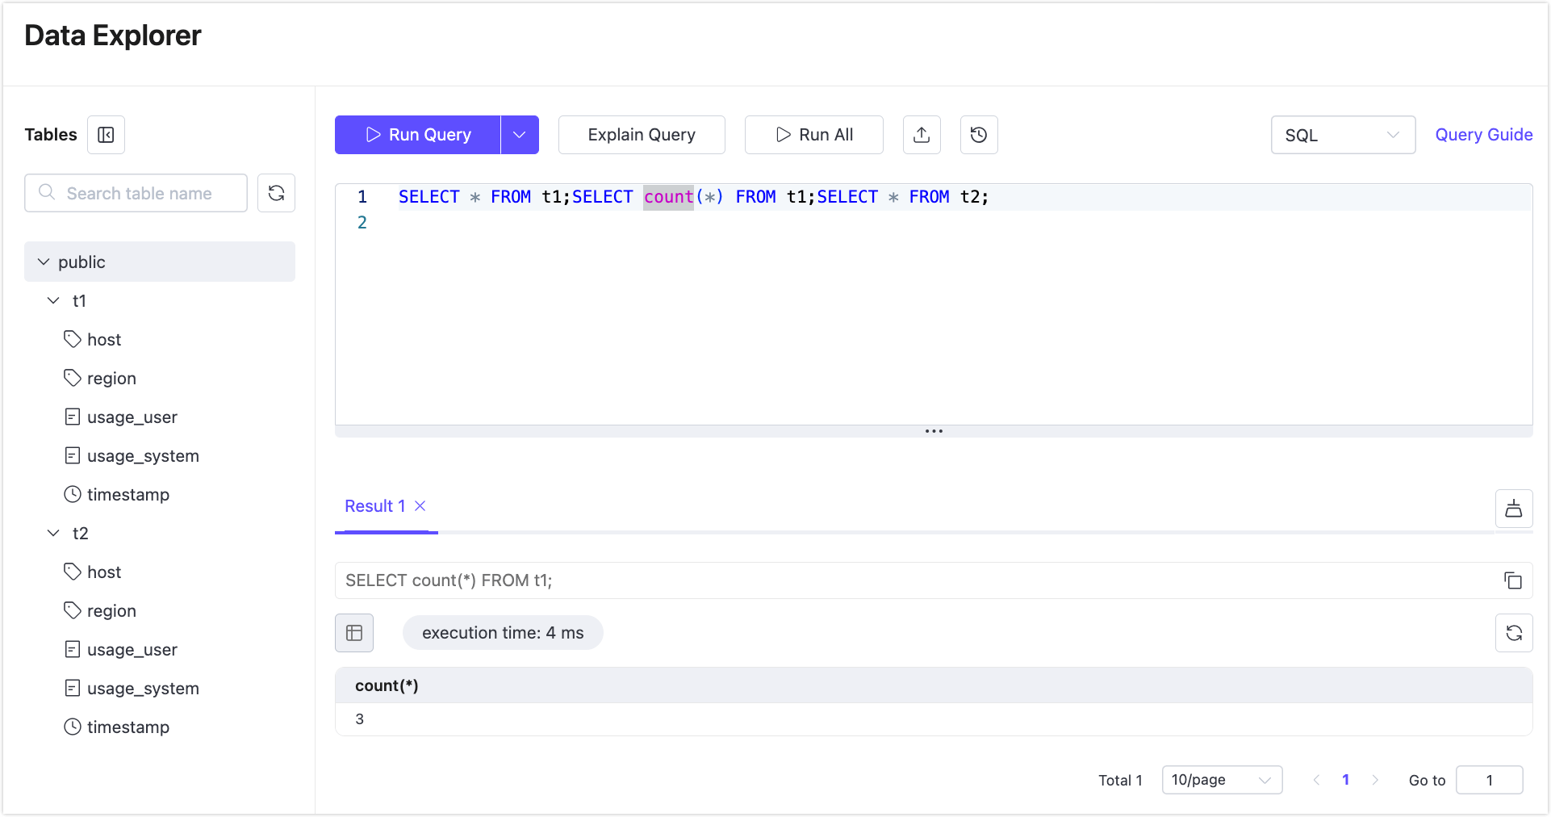1551x817 pixels.
Task: Click the Go to page input field
Action: 1489,780
